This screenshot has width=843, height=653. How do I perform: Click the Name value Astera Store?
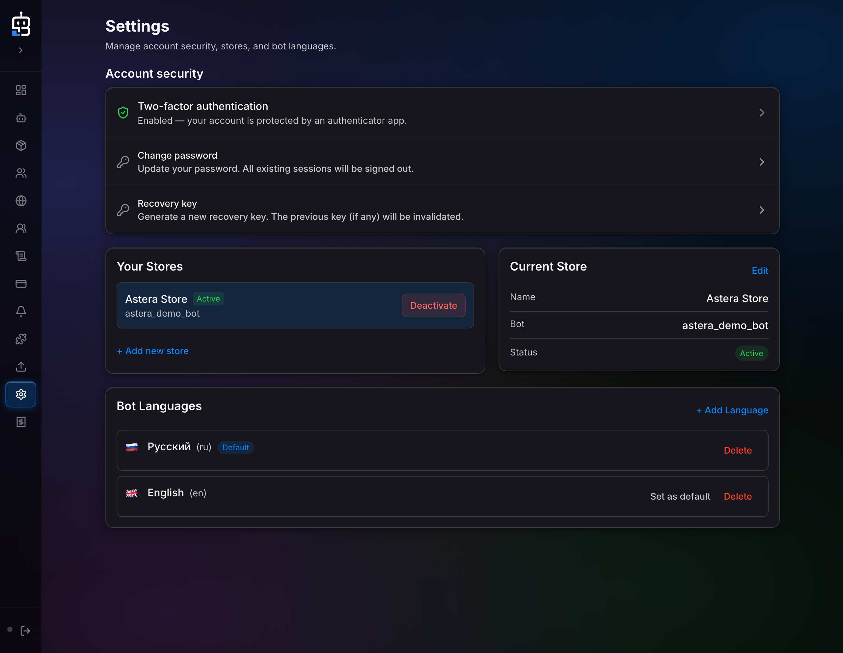(x=737, y=299)
